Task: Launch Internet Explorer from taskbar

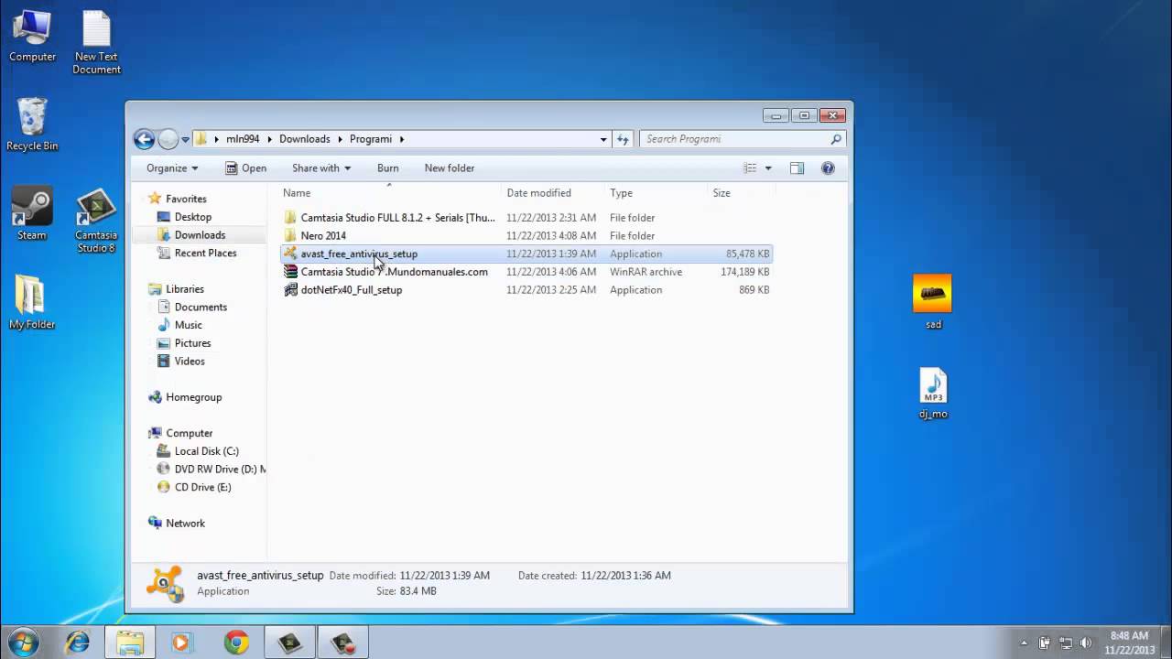Action: coord(77,643)
